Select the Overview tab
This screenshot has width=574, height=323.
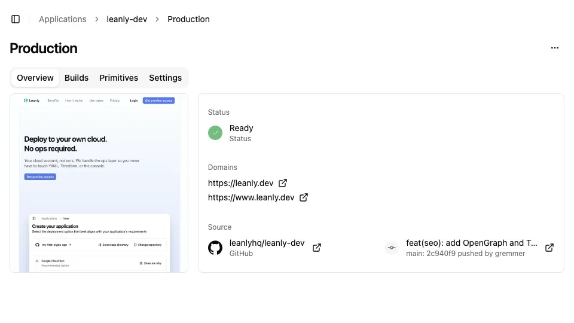tap(35, 78)
